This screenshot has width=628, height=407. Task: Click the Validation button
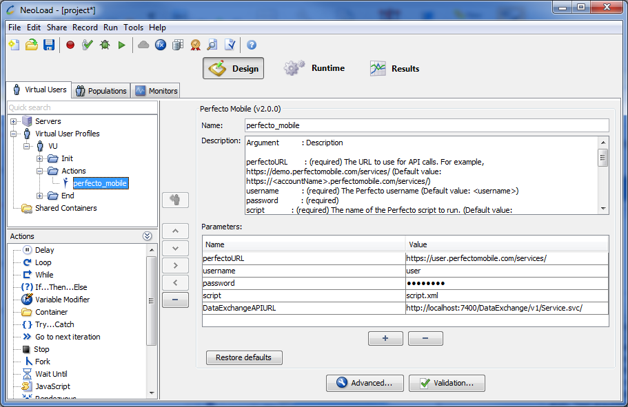(x=446, y=383)
